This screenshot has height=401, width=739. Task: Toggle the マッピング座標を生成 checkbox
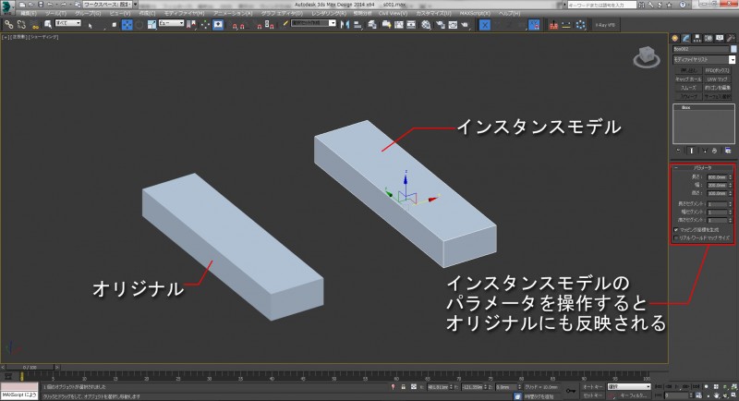click(675, 228)
